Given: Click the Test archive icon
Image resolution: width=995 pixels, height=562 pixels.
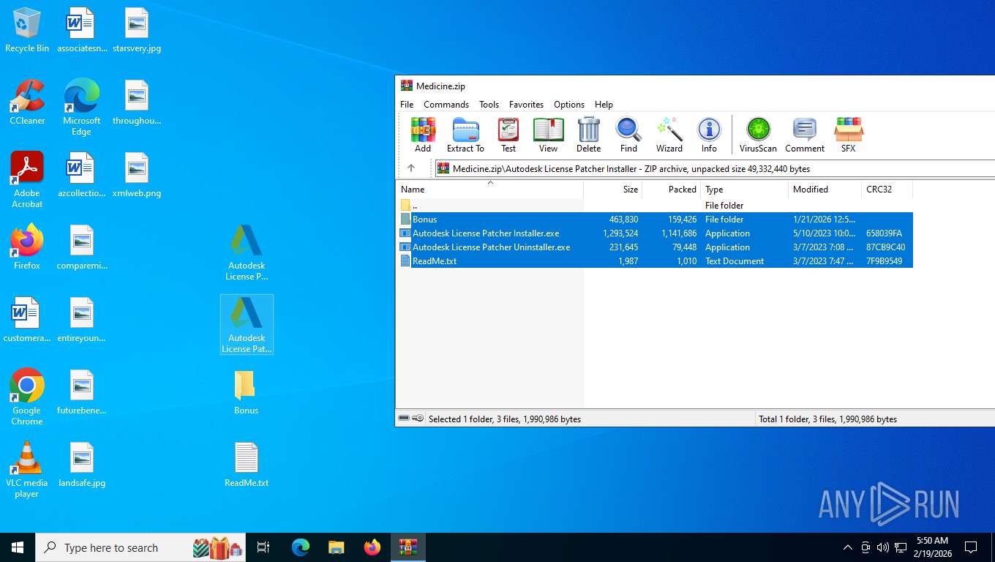Looking at the screenshot, I should (x=508, y=135).
